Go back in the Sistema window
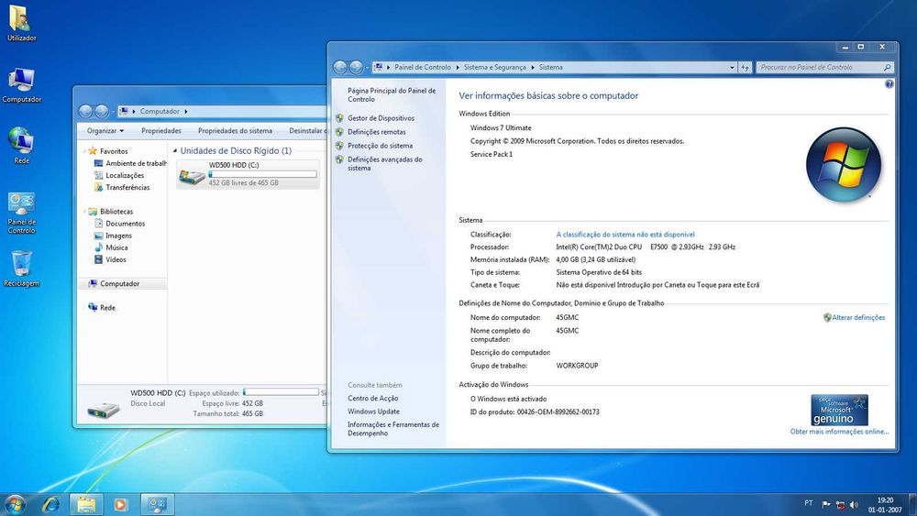 pos(340,67)
